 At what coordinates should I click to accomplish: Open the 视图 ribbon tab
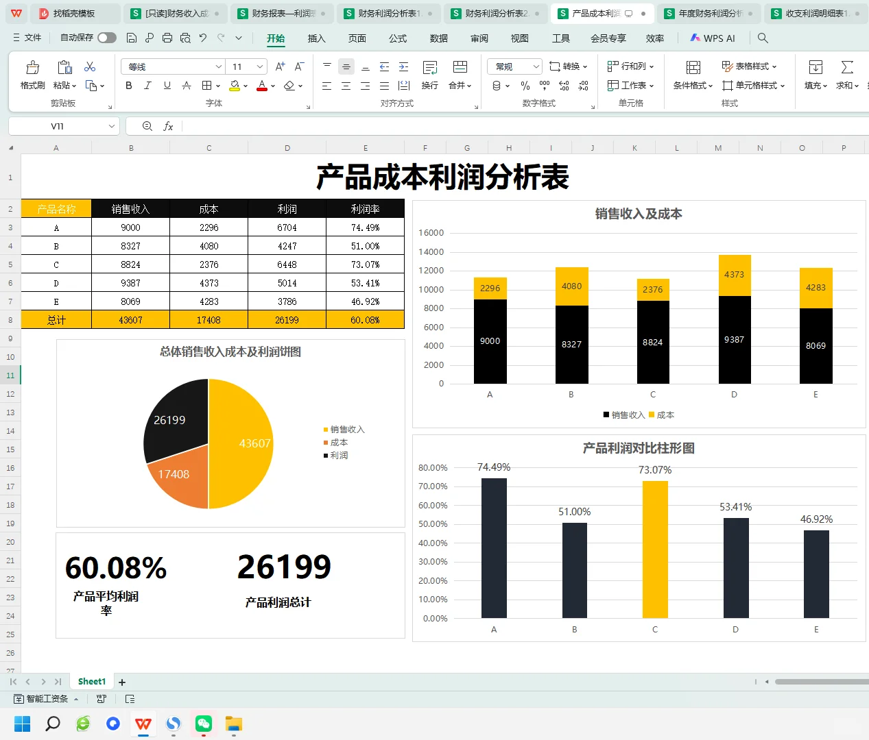click(x=520, y=38)
